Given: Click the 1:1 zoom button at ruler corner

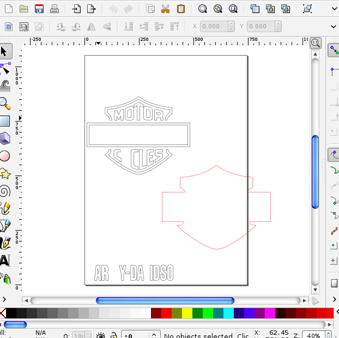Looking at the screenshot, I should coord(316,43).
